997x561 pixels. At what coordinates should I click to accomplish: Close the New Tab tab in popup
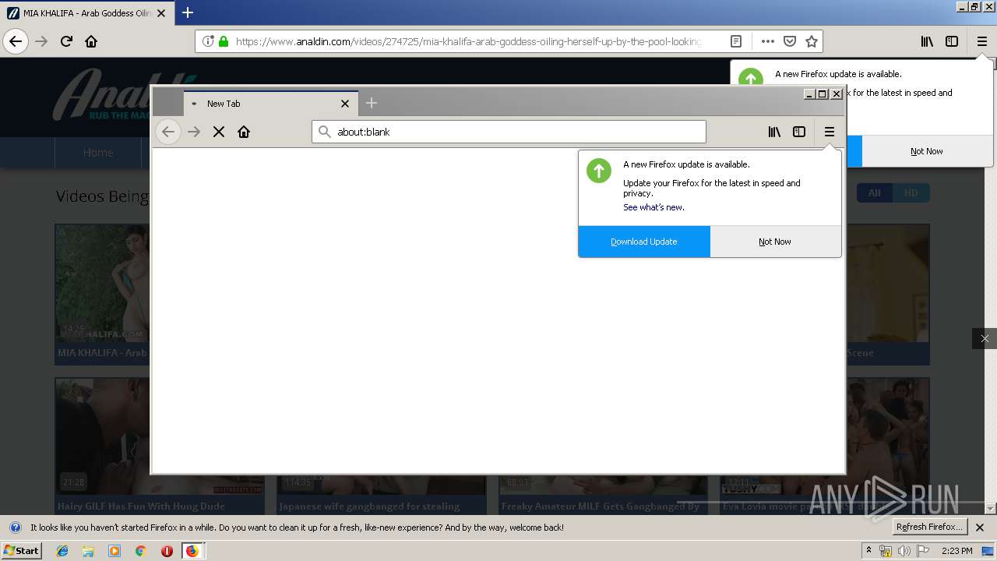coord(345,104)
